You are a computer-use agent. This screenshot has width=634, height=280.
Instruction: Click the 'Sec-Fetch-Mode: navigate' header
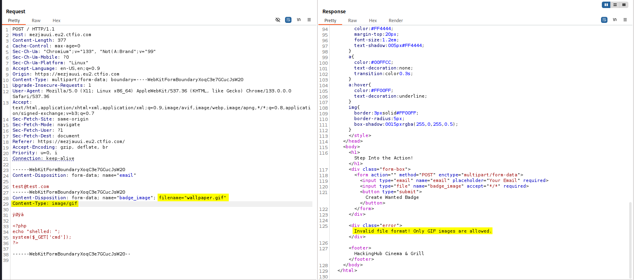pyautogui.click(x=46, y=125)
